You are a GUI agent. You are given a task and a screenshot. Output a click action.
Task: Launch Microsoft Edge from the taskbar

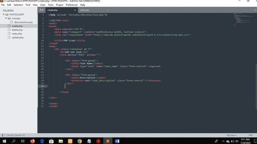click(42, 141)
